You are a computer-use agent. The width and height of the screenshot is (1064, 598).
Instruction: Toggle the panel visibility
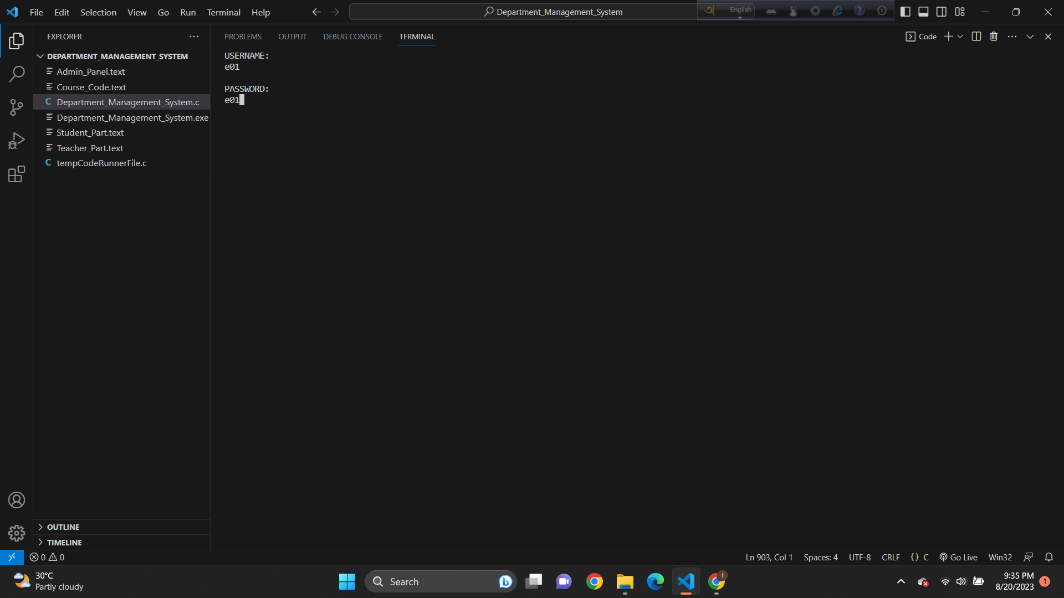[x=923, y=11]
